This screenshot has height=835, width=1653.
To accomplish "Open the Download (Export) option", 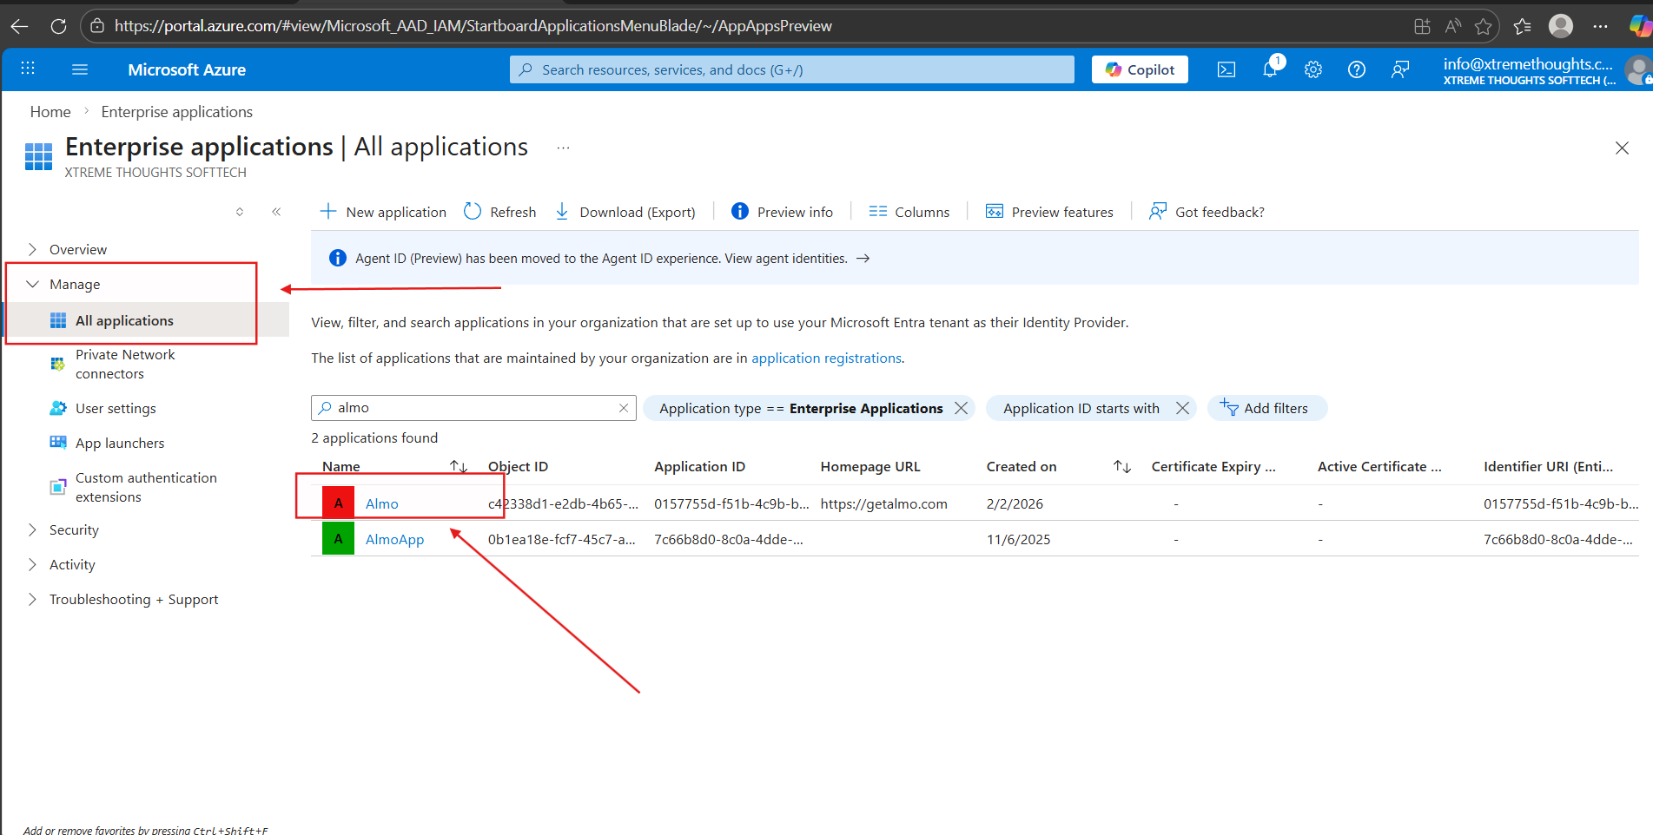I will point(563,211).
